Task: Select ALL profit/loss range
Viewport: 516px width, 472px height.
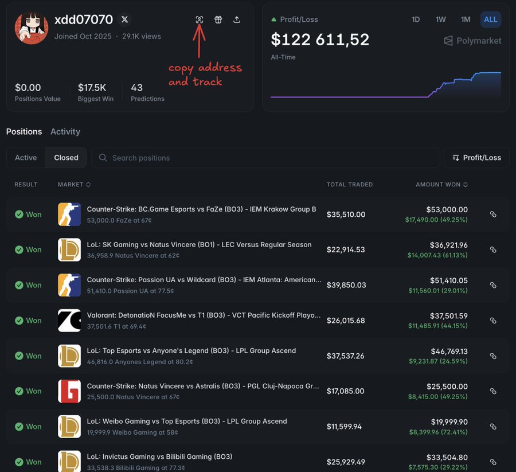Action: (491, 19)
